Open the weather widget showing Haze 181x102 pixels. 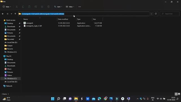(x=7, y=99)
